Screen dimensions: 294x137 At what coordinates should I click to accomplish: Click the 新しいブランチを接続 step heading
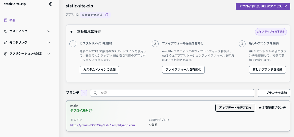pos(264,44)
